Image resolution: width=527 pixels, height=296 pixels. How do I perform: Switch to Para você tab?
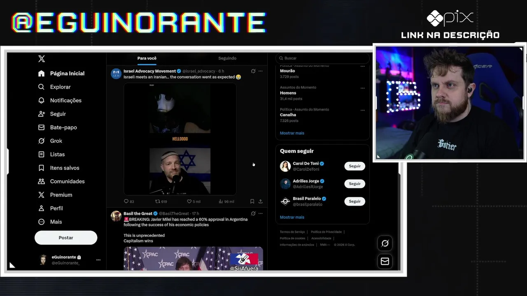point(147,58)
